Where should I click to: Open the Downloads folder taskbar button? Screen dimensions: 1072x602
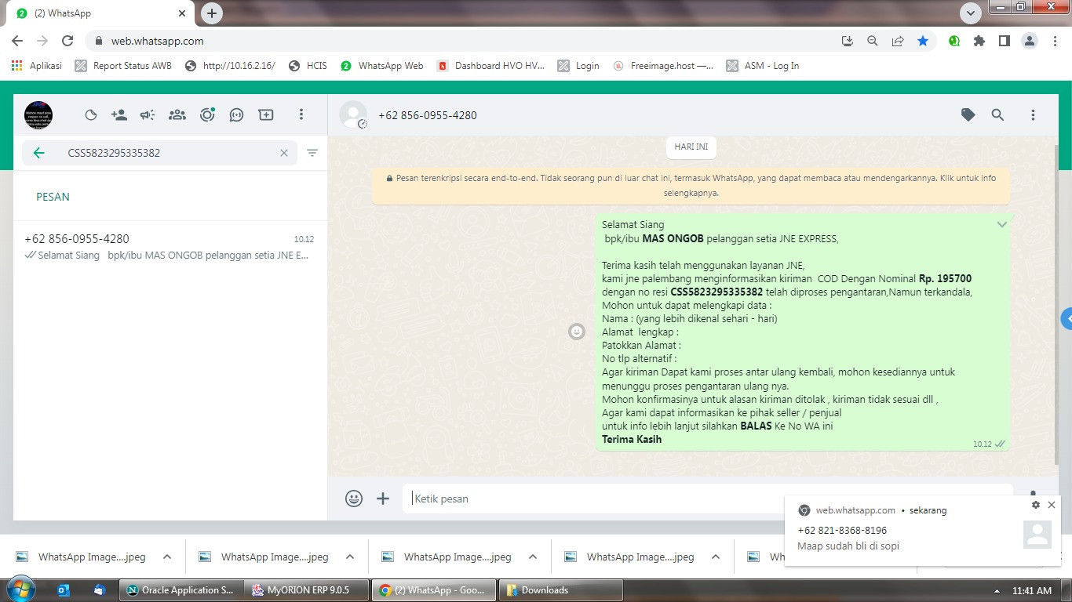pos(560,590)
